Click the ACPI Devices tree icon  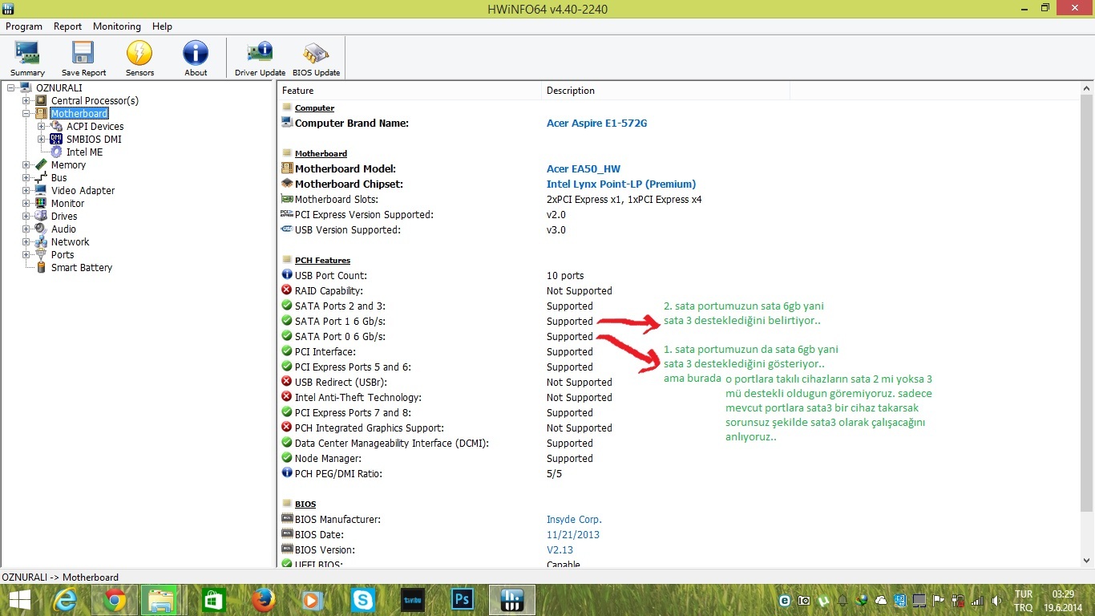[x=56, y=126]
